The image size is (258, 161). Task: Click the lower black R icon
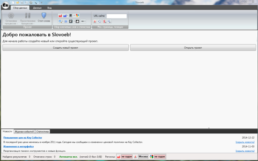[x=71, y=21]
